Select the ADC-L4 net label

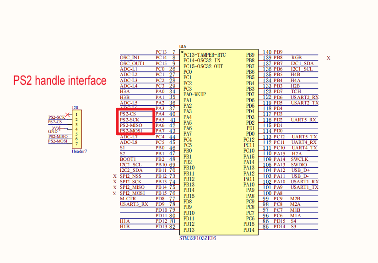pyautogui.click(x=129, y=86)
